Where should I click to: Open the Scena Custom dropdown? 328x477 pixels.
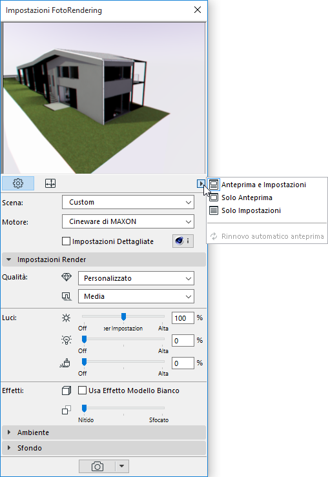pos(128,202)
